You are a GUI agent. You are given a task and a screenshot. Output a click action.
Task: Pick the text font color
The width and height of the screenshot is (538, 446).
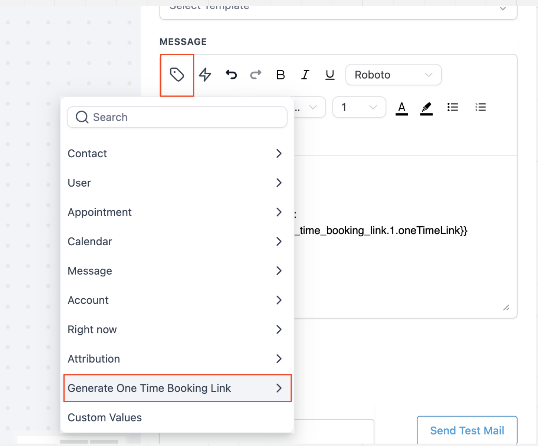point(401,108)
